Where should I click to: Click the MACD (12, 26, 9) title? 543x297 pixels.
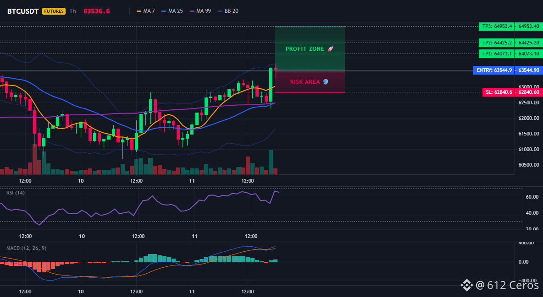26,248
